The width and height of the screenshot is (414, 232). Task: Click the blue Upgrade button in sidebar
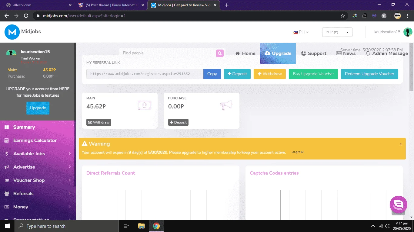coord(38,108)
